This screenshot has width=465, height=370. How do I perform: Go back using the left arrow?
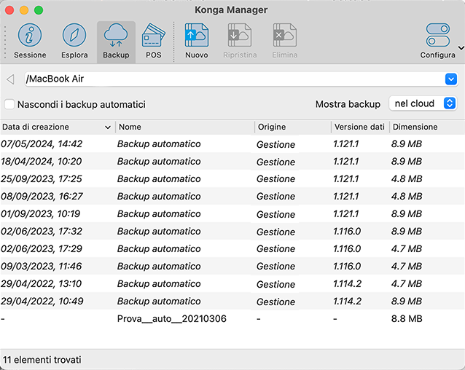(10, 79)
